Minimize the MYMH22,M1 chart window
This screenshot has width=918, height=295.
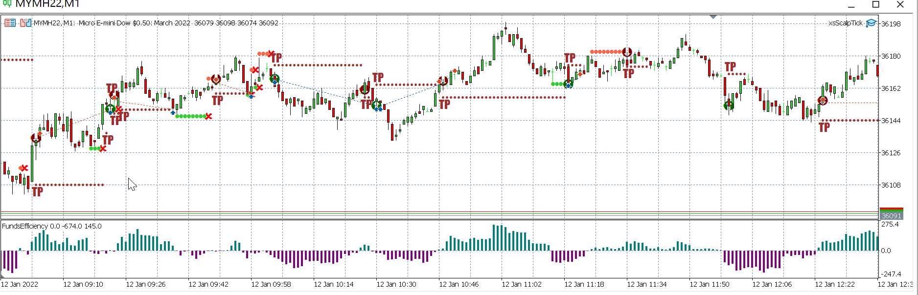click(x=851, y=5)
